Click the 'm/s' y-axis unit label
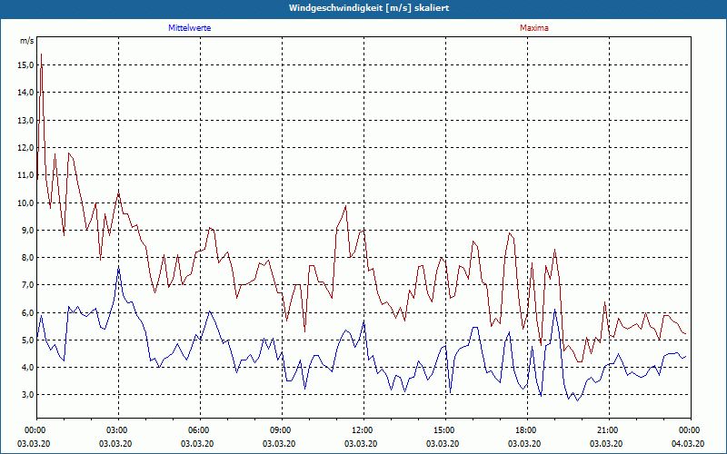 [x=27, y=41]
